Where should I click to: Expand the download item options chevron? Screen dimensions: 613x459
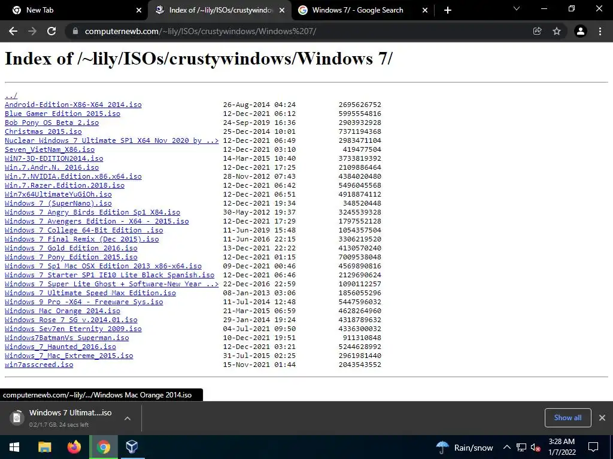coord(128,418)
